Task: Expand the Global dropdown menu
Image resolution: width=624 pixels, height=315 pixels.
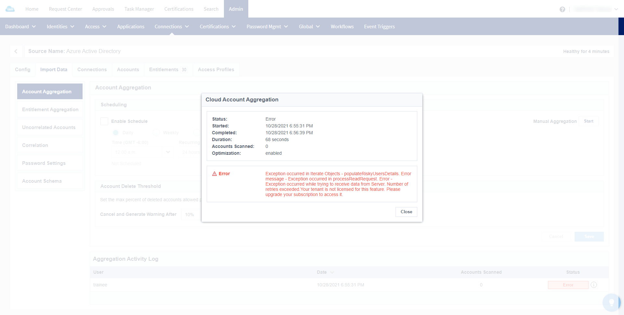Action: (x=309, y=27)
